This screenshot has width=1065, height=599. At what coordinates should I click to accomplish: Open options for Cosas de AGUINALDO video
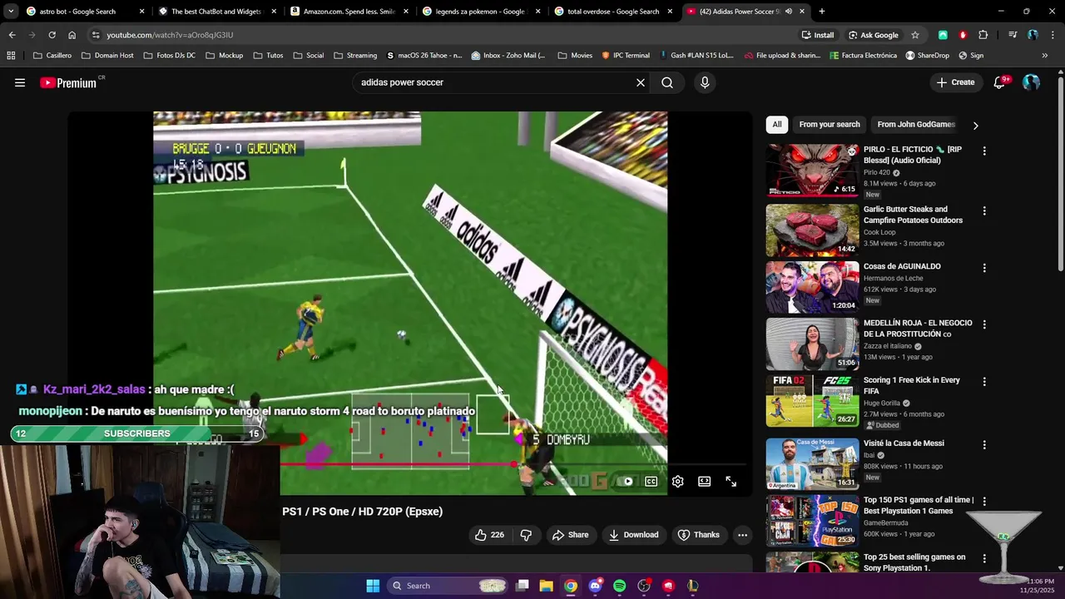[x=984, y=268]
